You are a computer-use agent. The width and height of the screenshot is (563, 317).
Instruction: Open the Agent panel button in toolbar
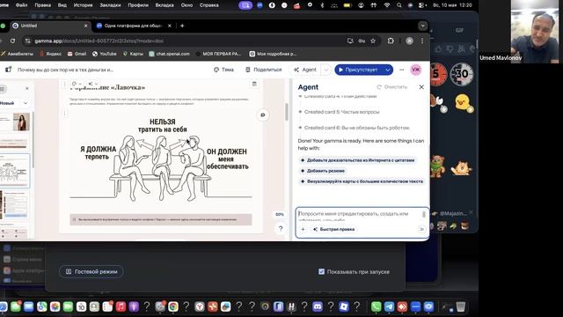(305, 70)
